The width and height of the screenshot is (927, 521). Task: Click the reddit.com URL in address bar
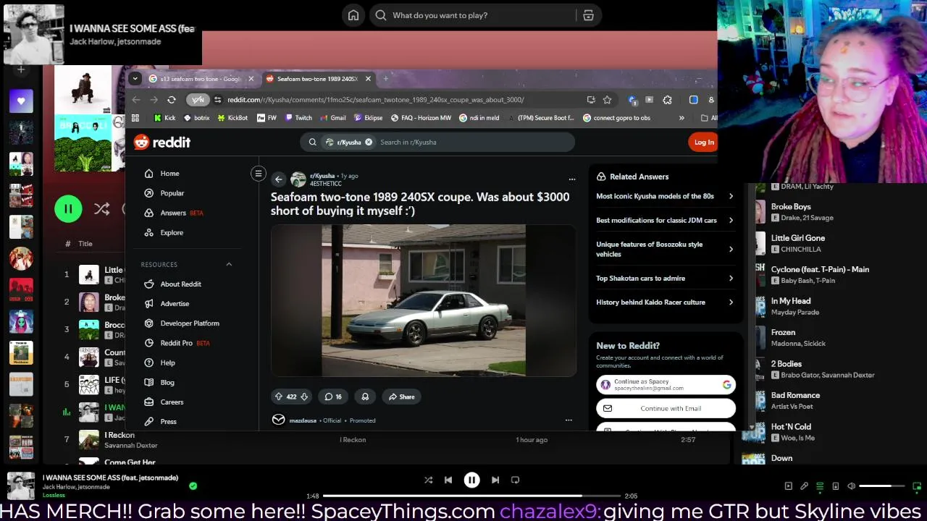click(x=375, y=100)
